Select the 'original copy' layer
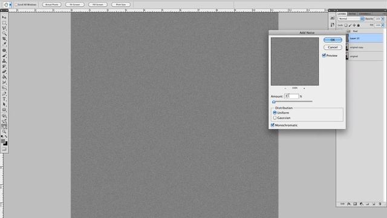 (x=365, y=47)
